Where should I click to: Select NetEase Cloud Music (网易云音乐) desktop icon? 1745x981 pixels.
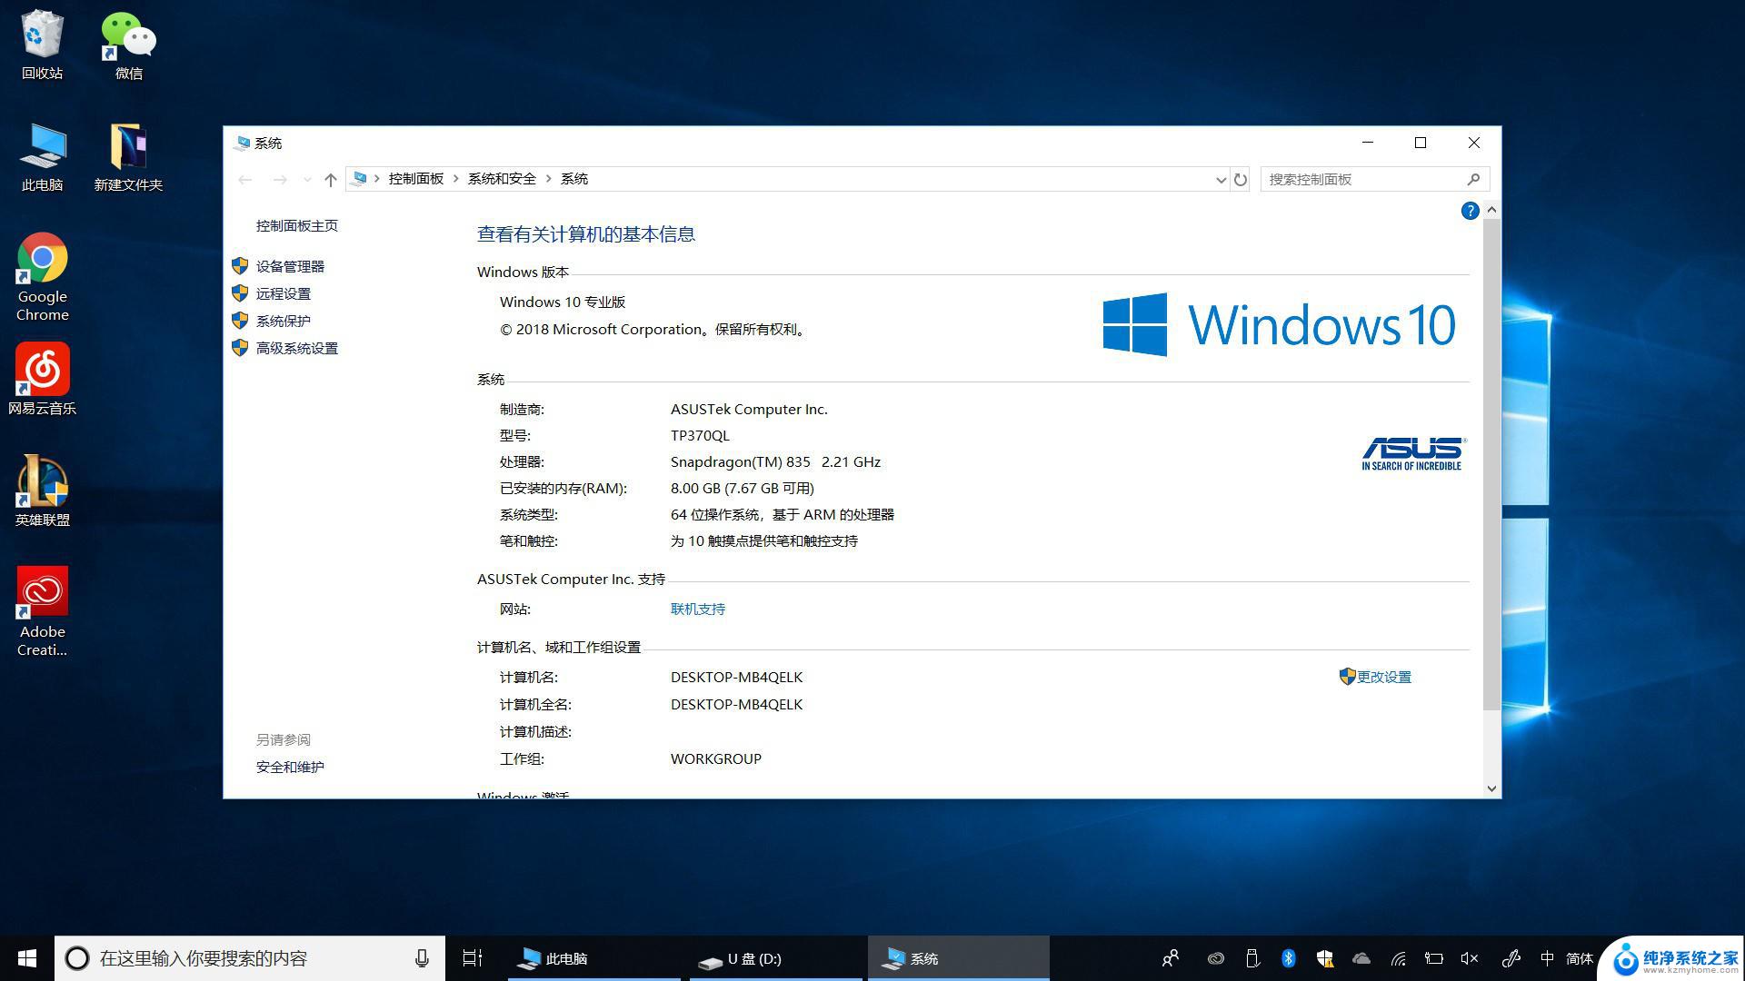point(42,380)
